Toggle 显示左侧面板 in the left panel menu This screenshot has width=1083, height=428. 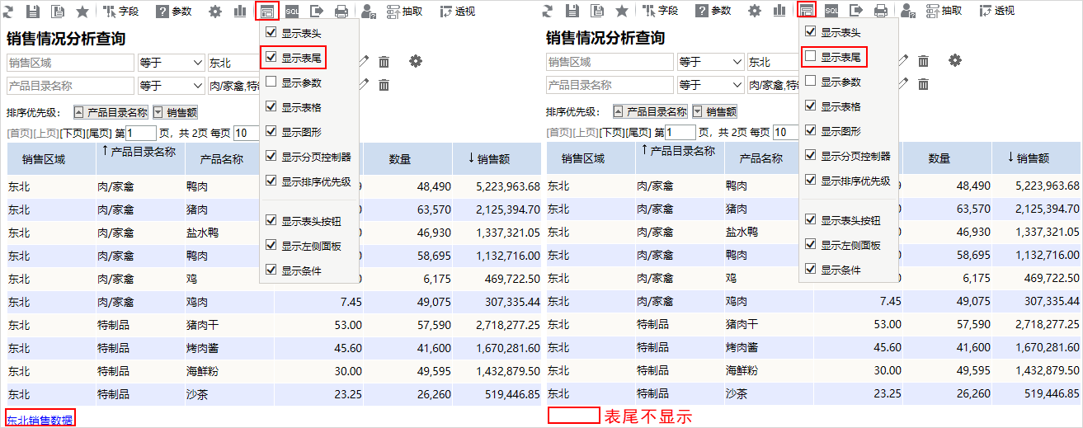271,245
